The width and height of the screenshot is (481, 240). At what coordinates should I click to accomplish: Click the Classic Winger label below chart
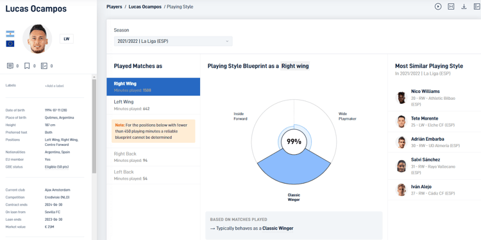294,197
